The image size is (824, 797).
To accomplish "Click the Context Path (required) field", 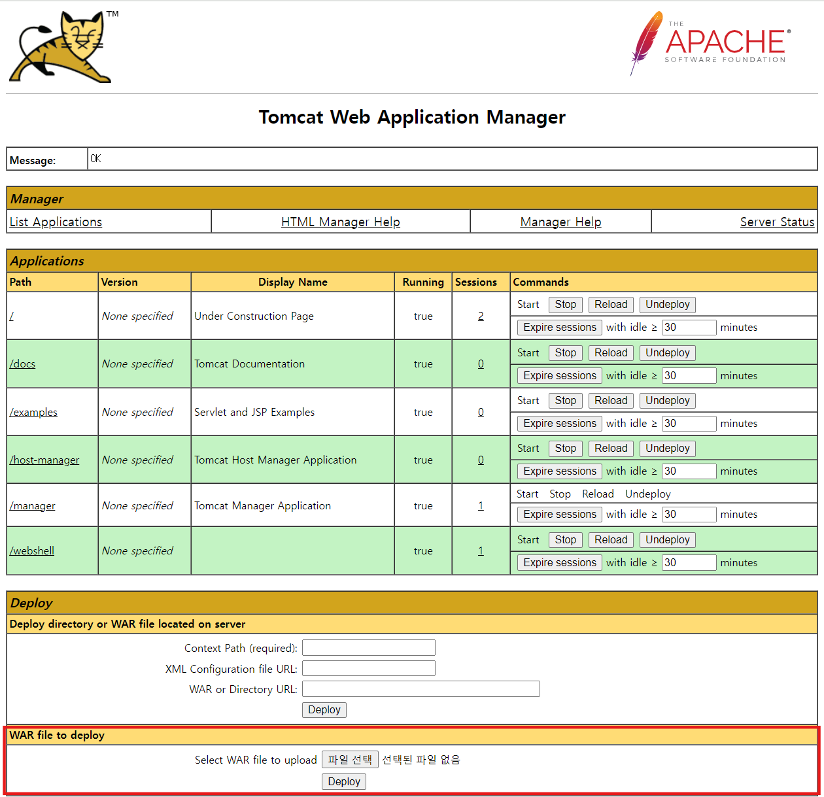I will pyautogui.click(x=369, y=648).
